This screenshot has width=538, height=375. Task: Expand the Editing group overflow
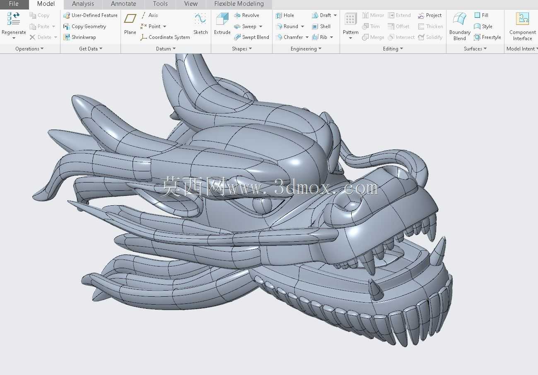tap(393, 49)
